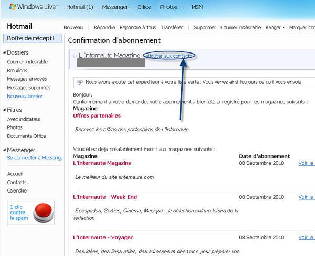Viewport: 315px width, 256px height.
Task: Click the green-list info icon in the notice bar
Action: 80,82
